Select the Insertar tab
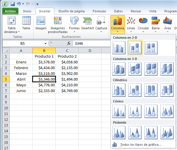Image resolution: width=177 pixels, height=150 pixels. [x=45, y=11]
